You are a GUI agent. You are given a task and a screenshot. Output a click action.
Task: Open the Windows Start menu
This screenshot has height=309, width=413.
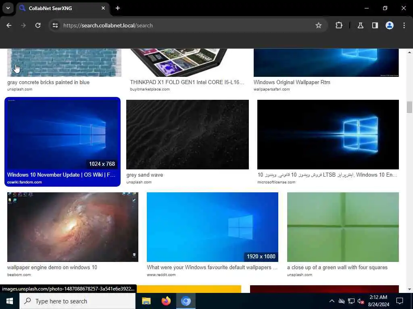(10, 301)
